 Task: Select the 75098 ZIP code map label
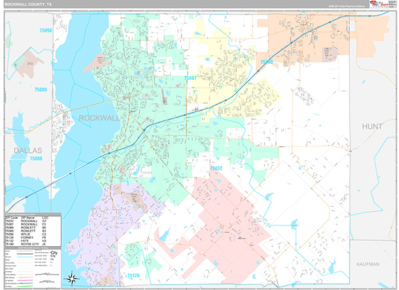tap(45, 31)
